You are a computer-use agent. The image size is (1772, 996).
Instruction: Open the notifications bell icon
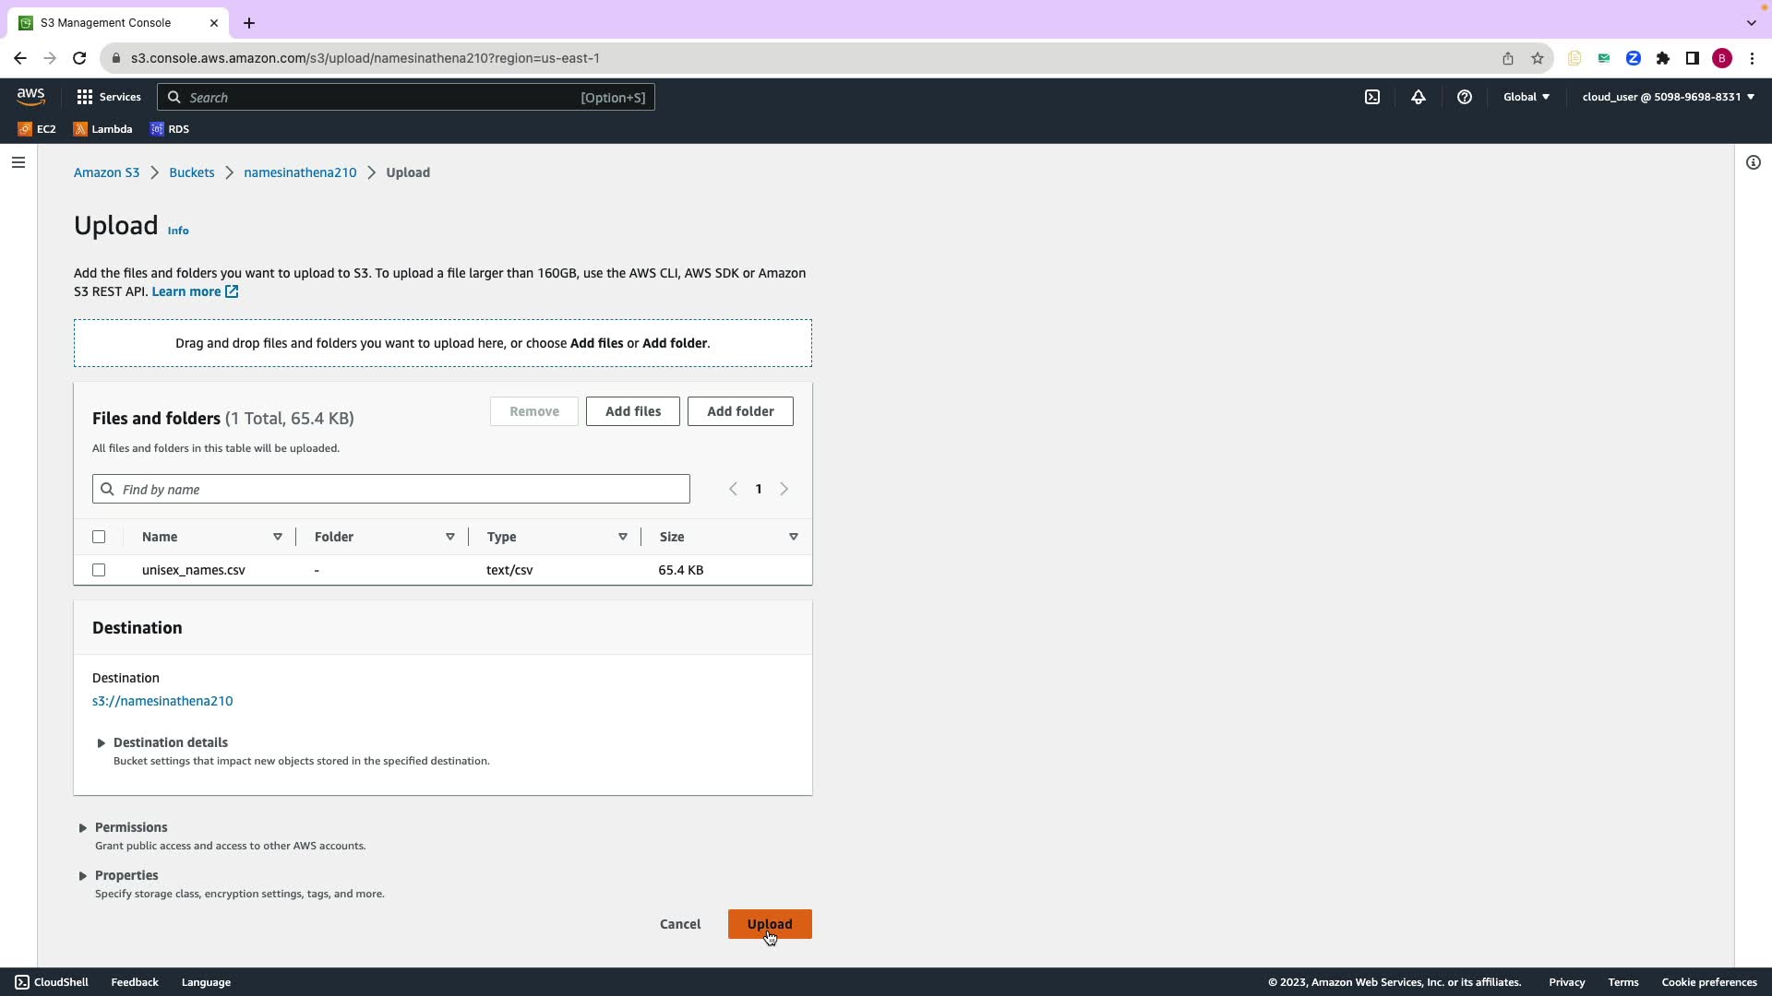tap(1419, 97)
